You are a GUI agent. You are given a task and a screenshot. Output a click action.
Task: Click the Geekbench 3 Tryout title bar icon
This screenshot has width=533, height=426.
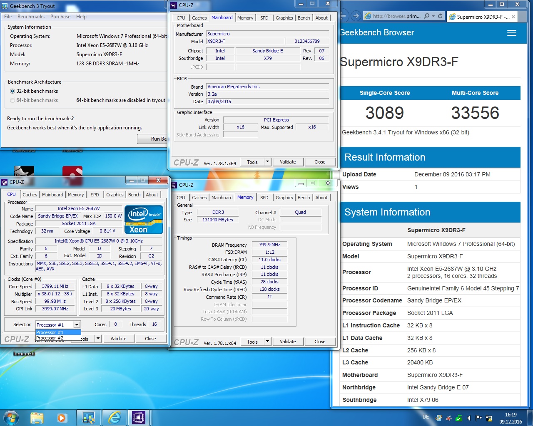(5, 6)
